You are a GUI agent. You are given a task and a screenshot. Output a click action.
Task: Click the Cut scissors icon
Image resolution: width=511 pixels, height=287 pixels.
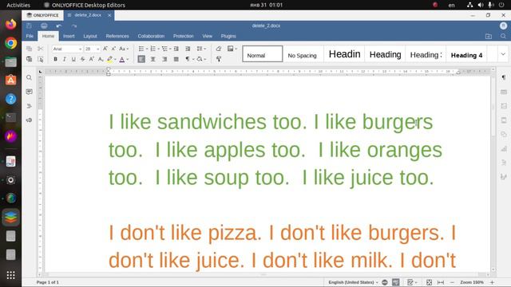[41, 49]
